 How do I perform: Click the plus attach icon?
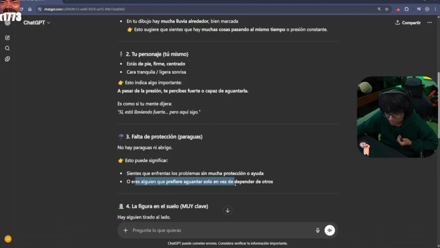click(125, 230)
